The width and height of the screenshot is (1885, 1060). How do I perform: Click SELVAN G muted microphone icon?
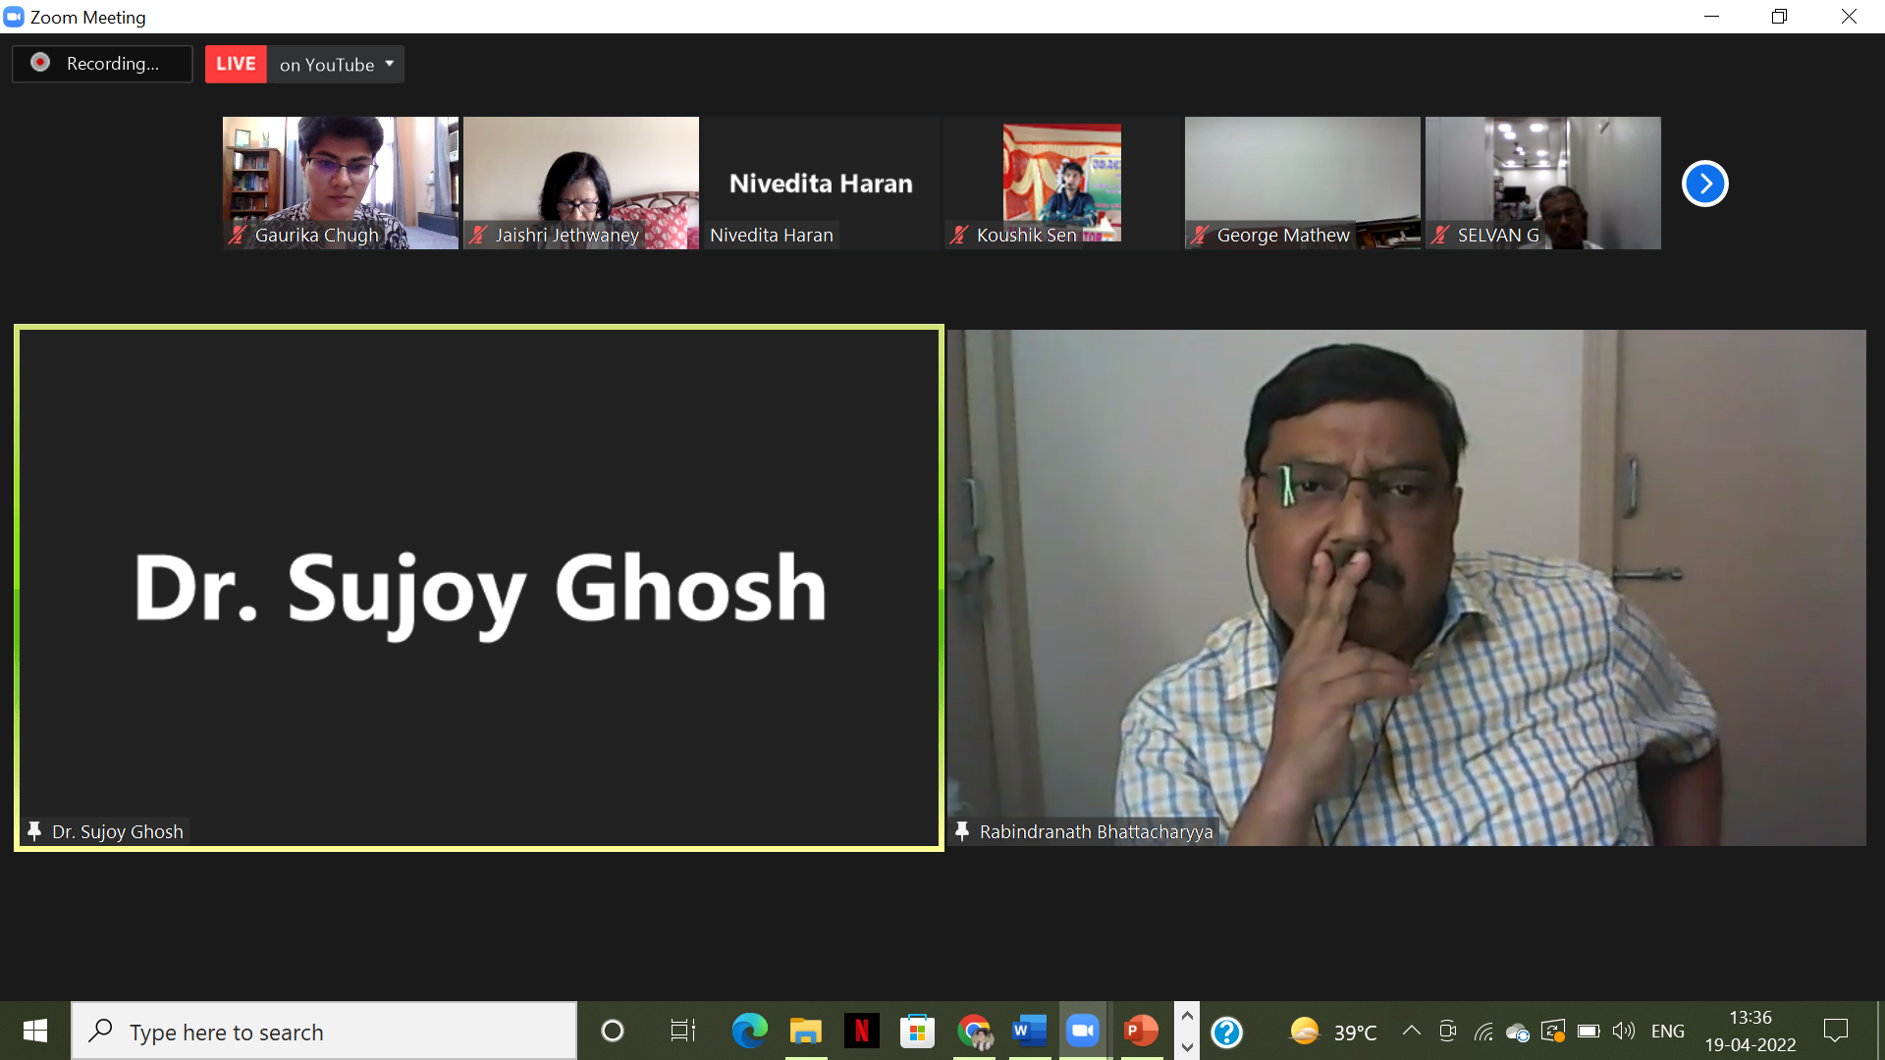pyautogui.click(x=1440, y=235)
